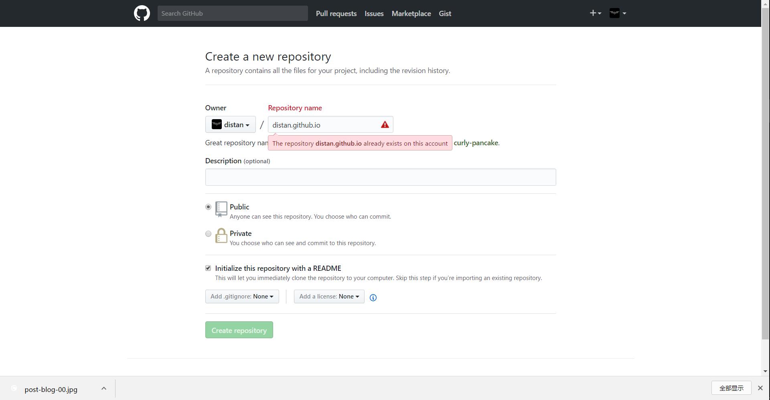The width and height of the screenshot is (770, 400).
Task: Uncheck Initialize this repository with a README
Action: (208, 268)
